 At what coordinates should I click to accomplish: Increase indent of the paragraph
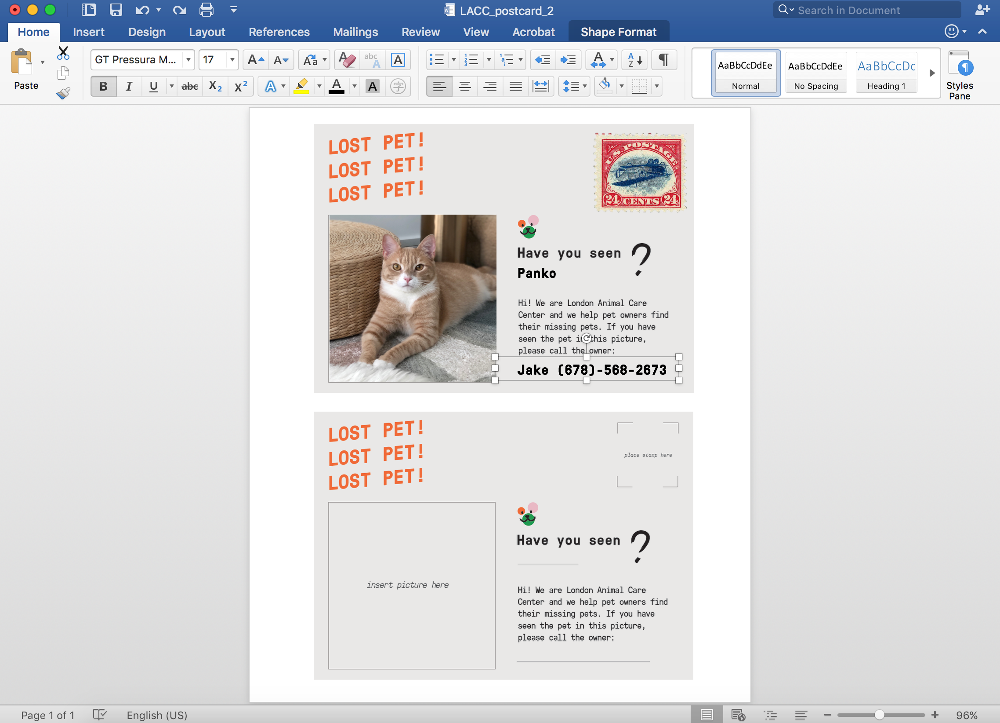(568, 59)
